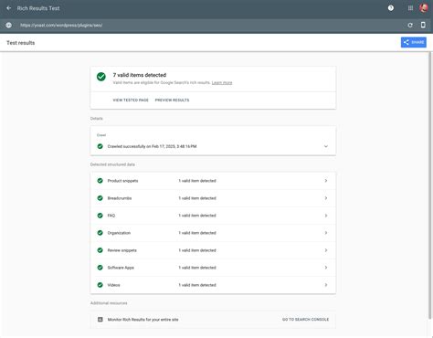433x338 pixels.
Task: Expand the Breadcrumbs row arrow
Action: [326, 198]
